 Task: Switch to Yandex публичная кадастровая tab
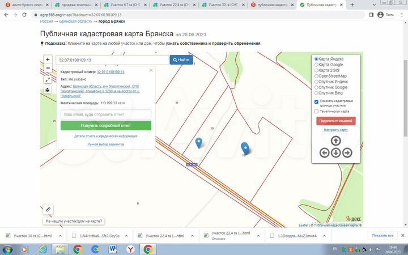coord(273,5)
